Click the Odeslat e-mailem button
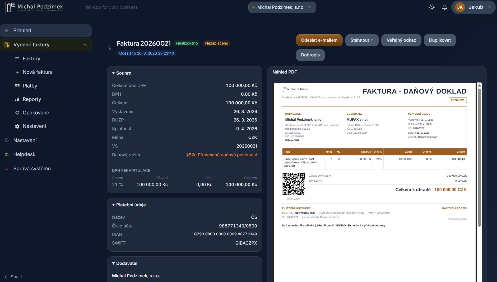This screenshot has height=282, width=497. coord(319,40)
